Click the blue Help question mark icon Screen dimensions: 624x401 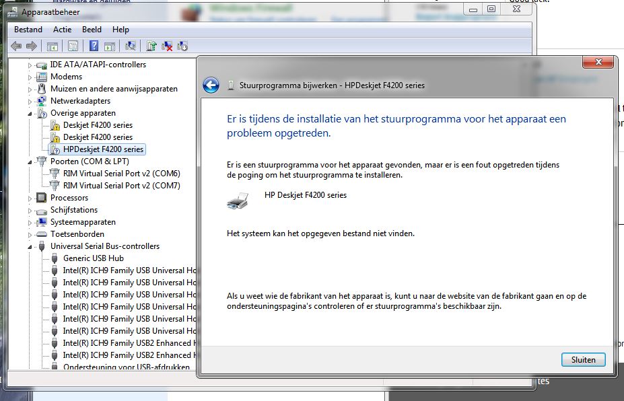click(94, 46)
